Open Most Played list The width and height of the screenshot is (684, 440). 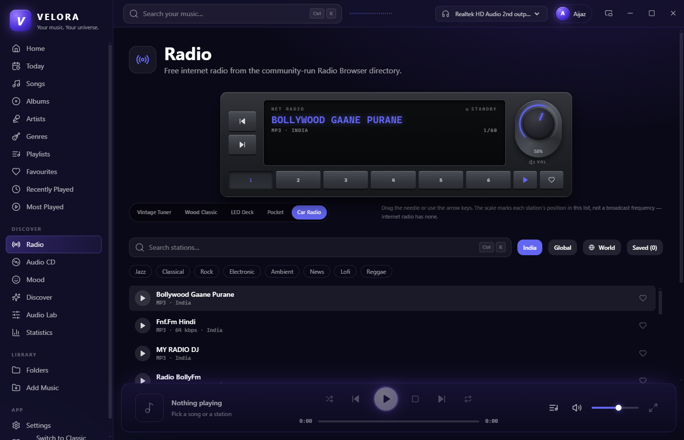pyautogui.click(x=54, y=207)
